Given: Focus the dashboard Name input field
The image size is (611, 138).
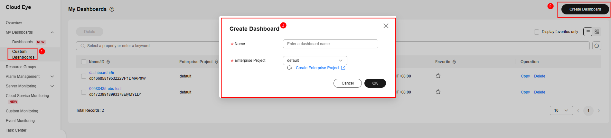Looking at the screenshot, I should click(331, 44).
